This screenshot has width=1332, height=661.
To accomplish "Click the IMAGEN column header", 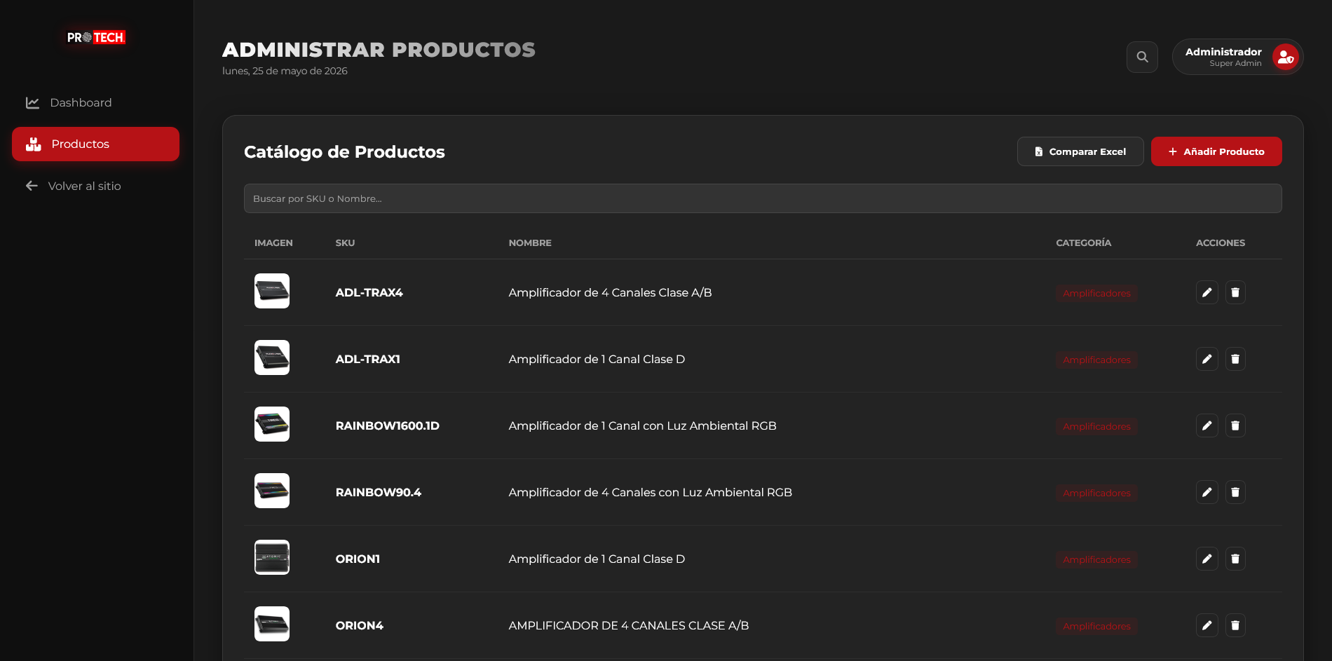I will [273, 243].
